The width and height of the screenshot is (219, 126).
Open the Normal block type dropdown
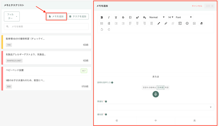(157, 17)
